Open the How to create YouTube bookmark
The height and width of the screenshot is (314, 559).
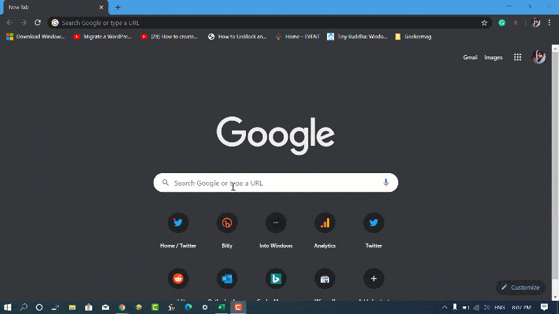[169, 37]
